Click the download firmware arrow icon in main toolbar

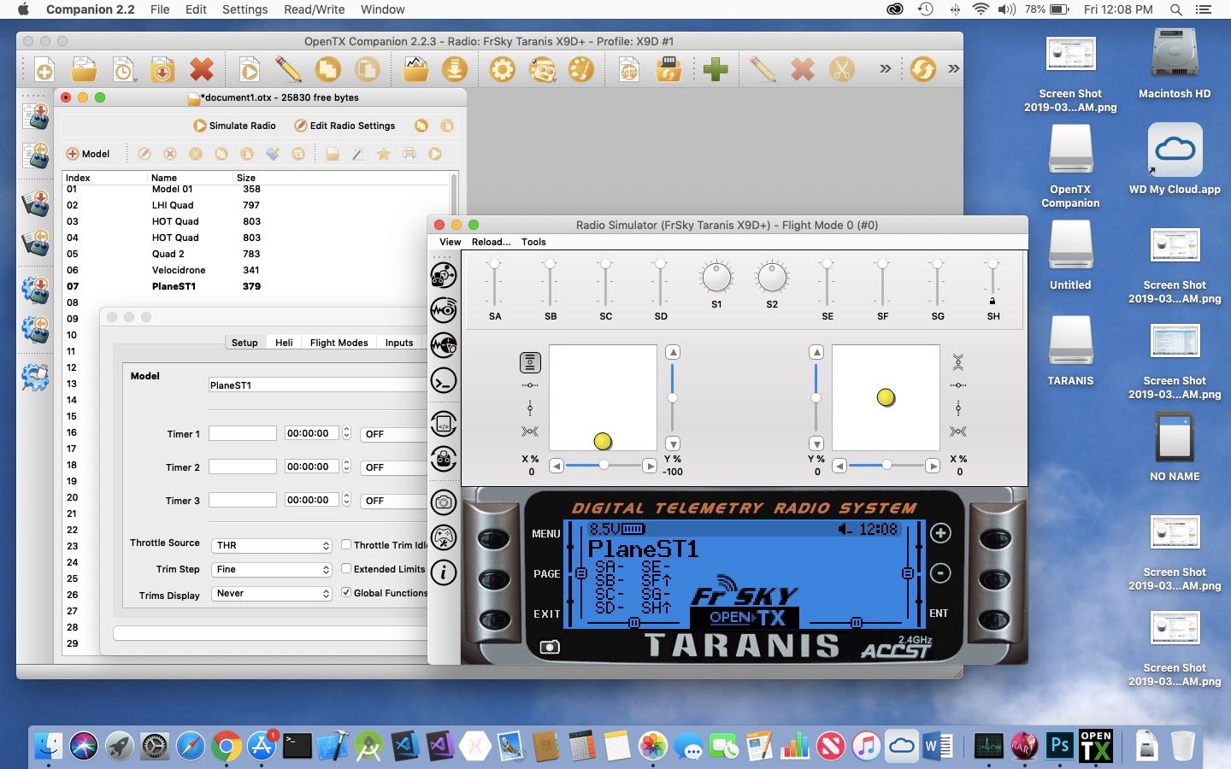(x=455, y=69)
